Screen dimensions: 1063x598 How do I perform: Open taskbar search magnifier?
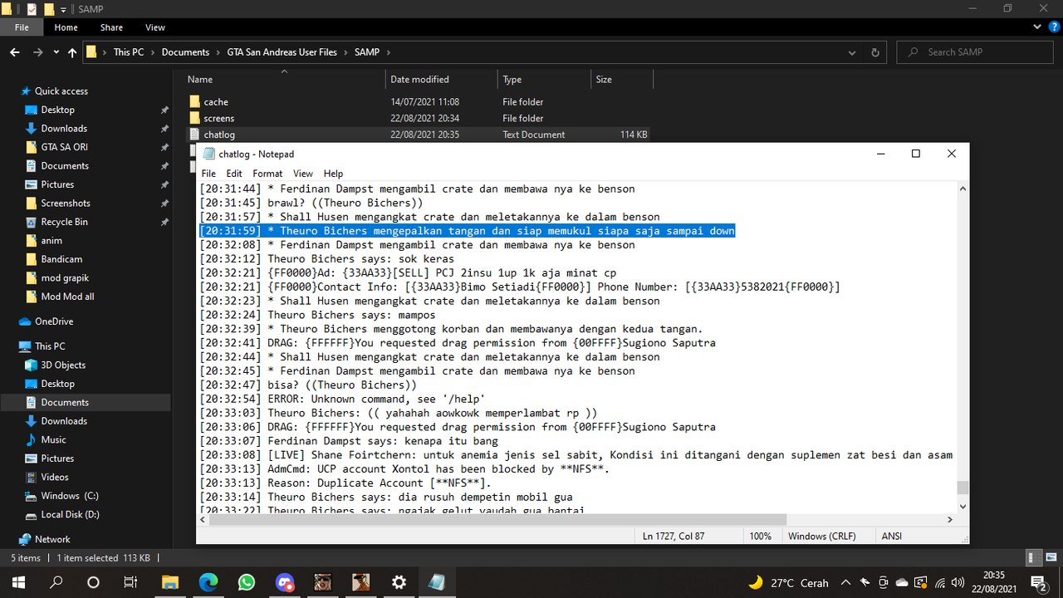pos(56,582)
